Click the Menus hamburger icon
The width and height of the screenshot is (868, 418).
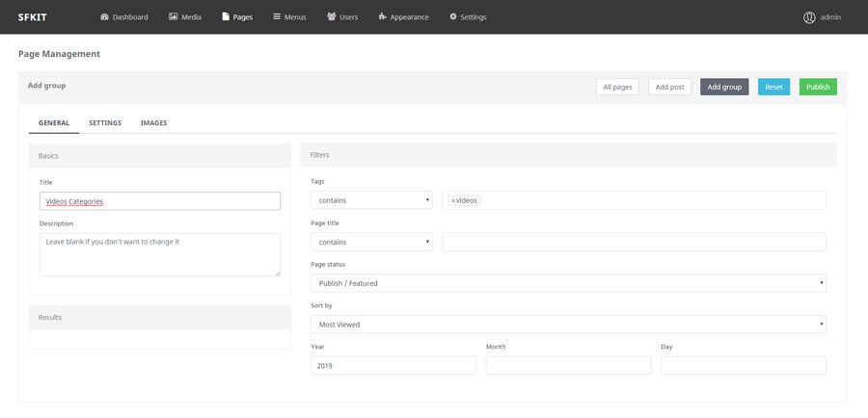click(277, 17)
